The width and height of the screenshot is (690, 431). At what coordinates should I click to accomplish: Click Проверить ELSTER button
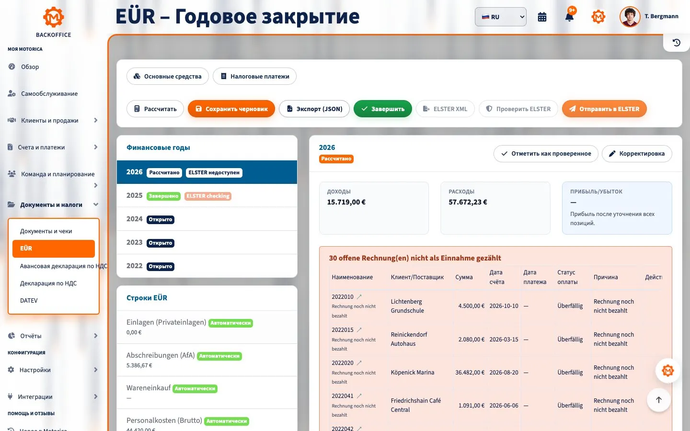pyautogui.click(x=518, y=109)
